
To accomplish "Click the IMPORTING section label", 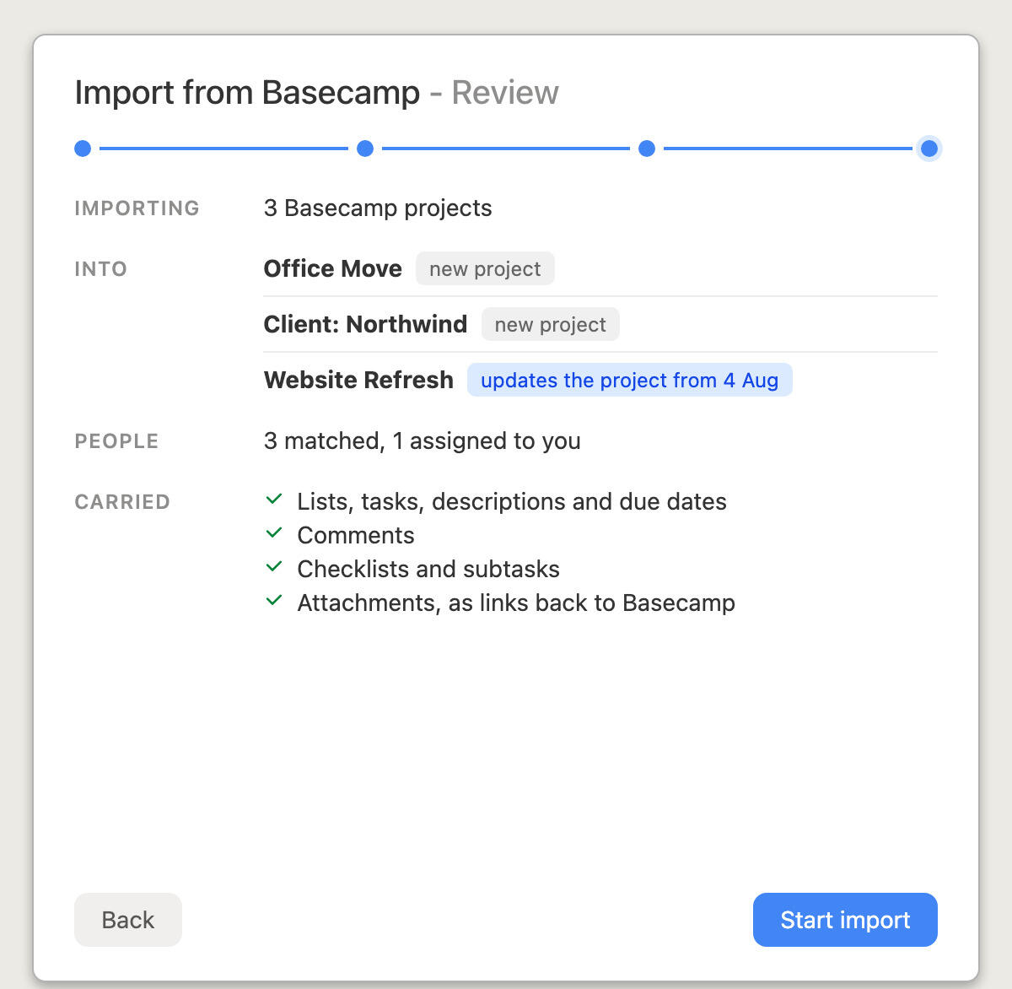I will tap(137, 208).
